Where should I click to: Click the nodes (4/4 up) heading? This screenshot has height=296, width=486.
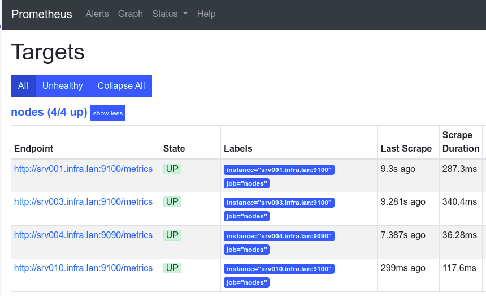49,113
